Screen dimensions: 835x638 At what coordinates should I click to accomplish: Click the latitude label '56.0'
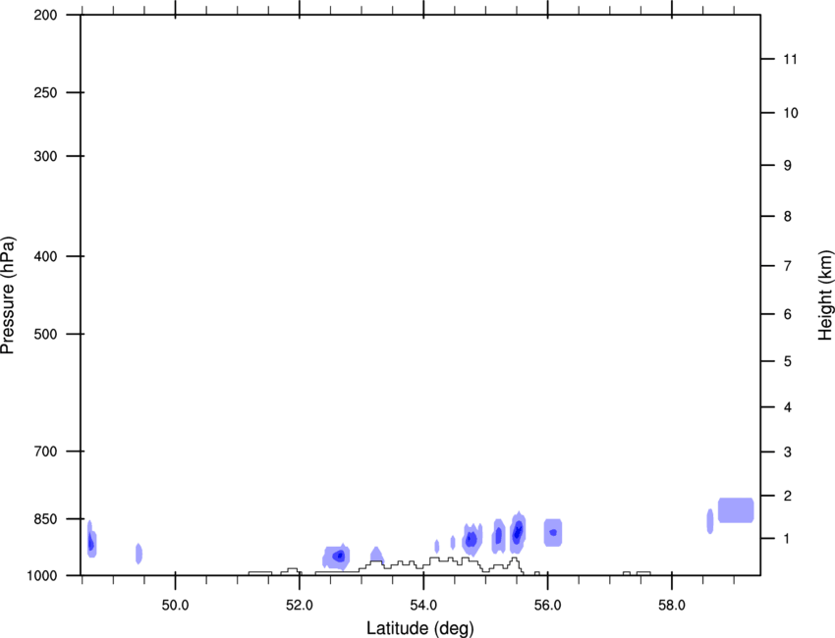coord(547,606)
